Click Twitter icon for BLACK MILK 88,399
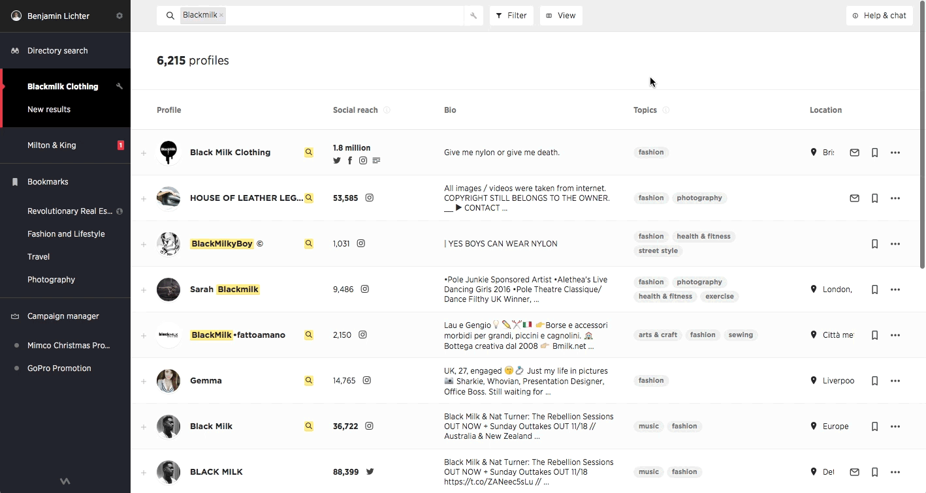This screenshot has height=493, width=926. 370,471
